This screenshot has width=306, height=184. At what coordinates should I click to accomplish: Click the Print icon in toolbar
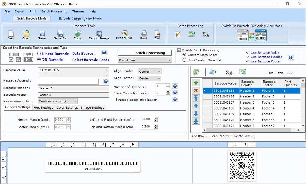(x=144, y=34)
